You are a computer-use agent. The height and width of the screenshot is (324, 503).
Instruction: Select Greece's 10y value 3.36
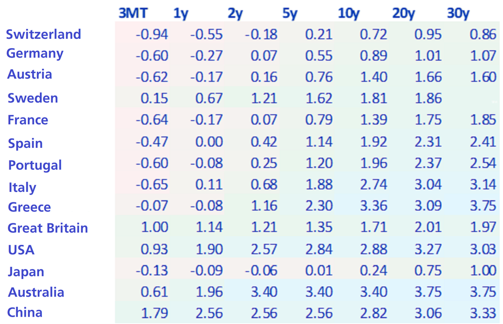tap(374, 207)
